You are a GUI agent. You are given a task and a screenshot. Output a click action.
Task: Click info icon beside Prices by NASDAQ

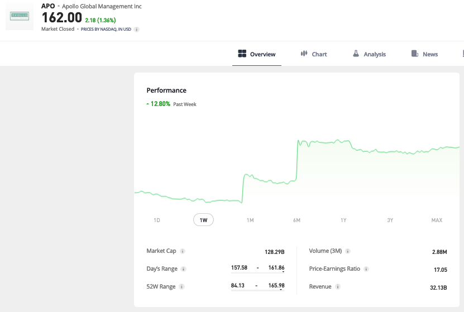[137, 29]
